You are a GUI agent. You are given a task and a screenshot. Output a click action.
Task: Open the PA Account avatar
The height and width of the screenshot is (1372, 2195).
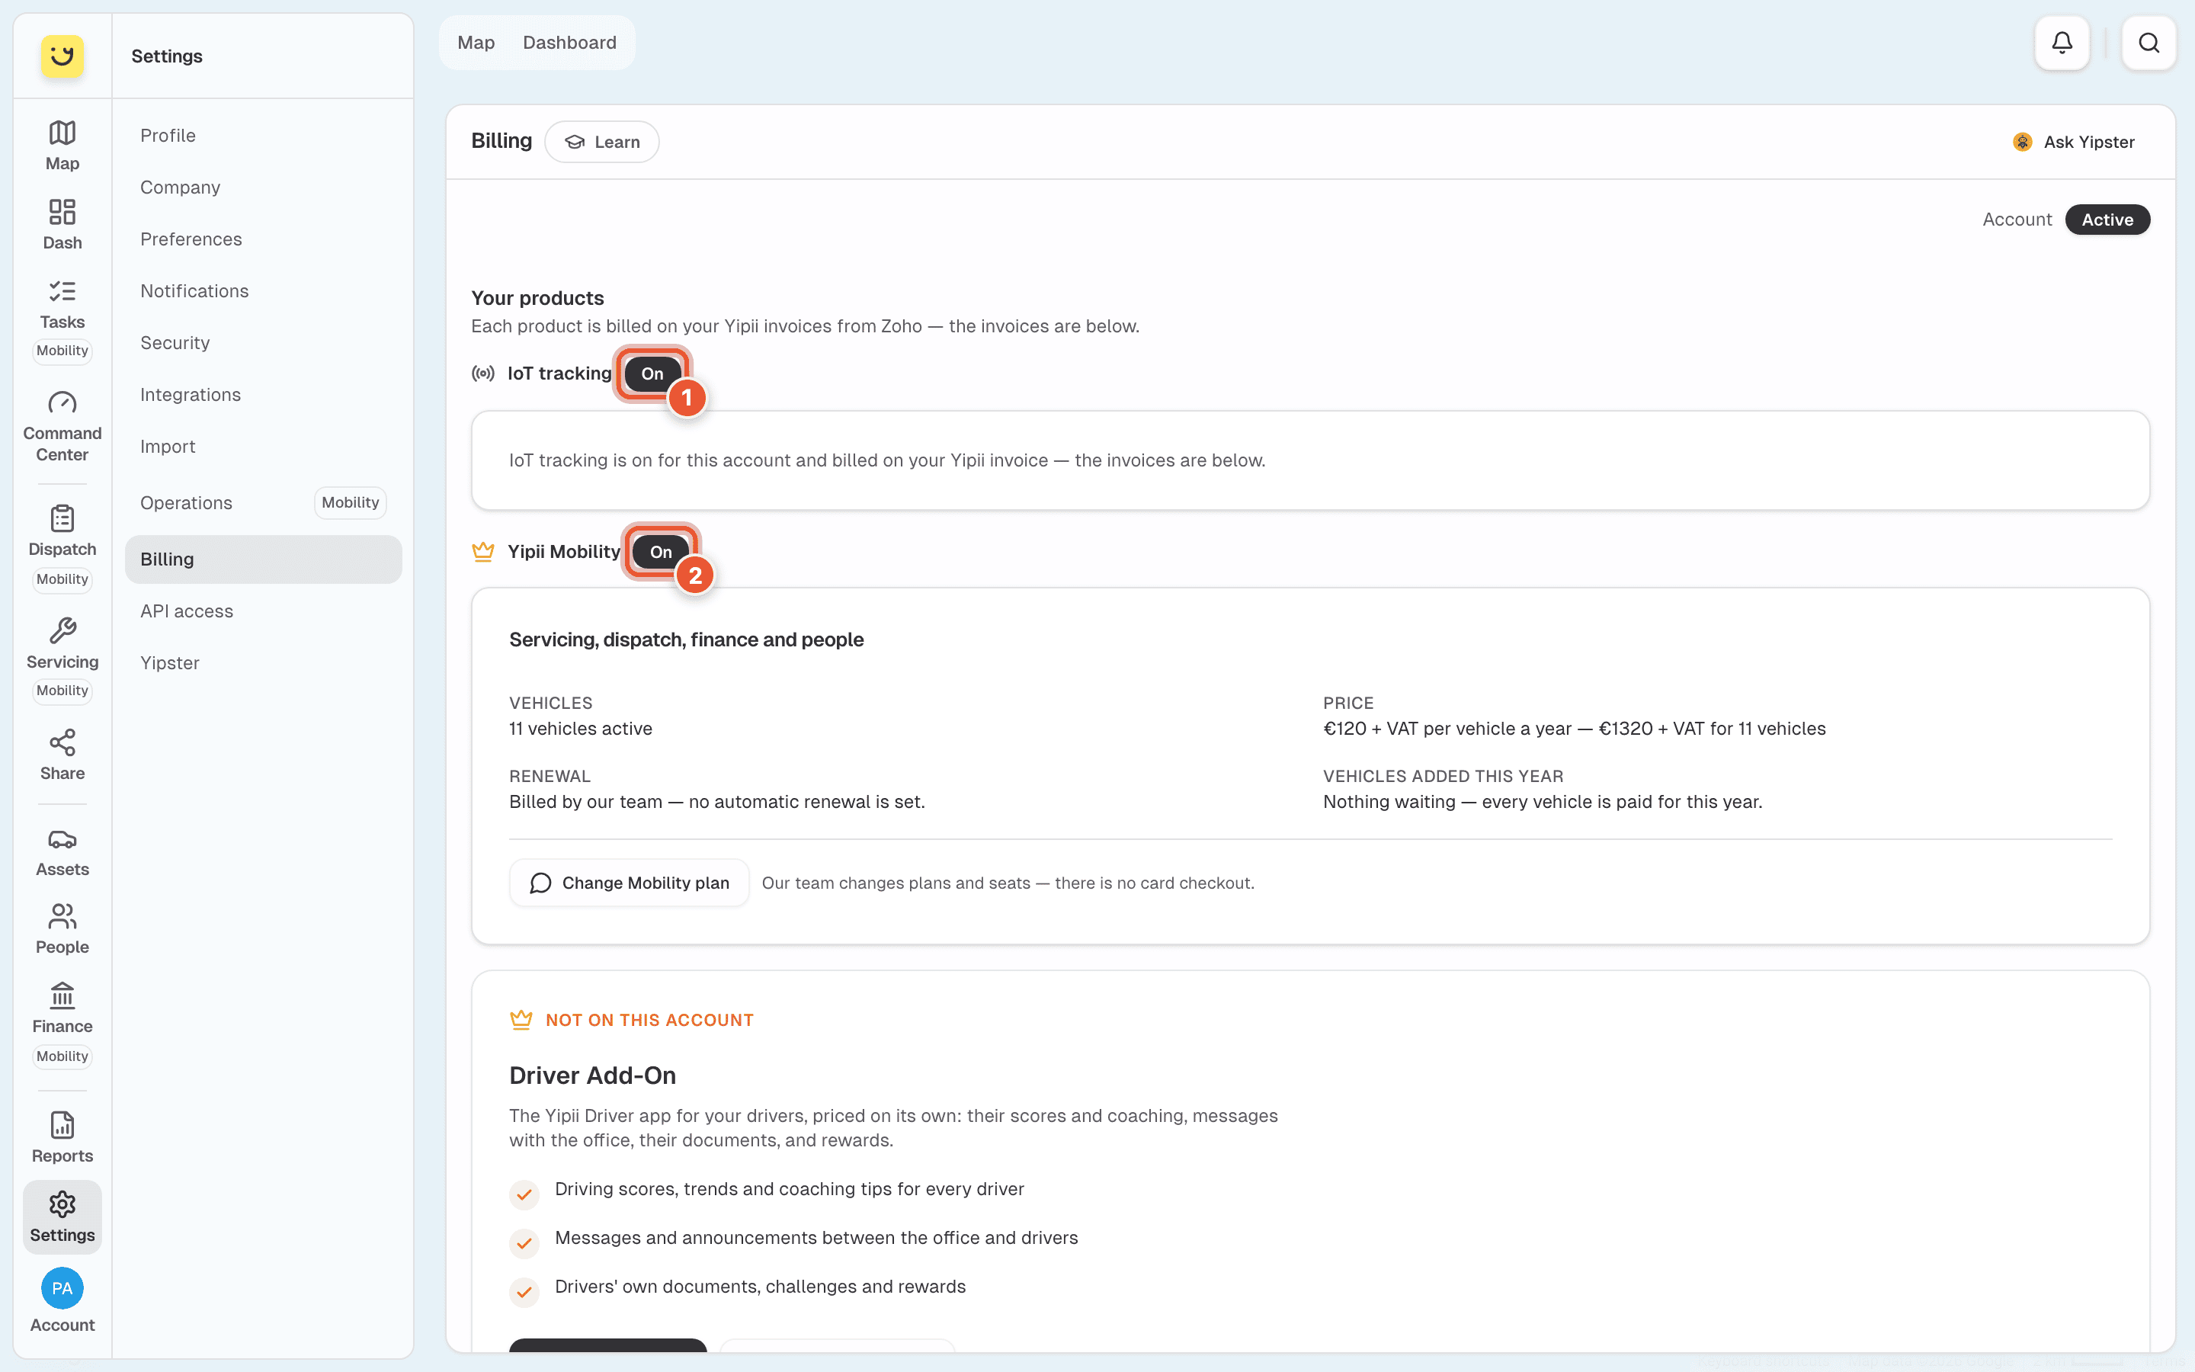tap(62, 1288)
